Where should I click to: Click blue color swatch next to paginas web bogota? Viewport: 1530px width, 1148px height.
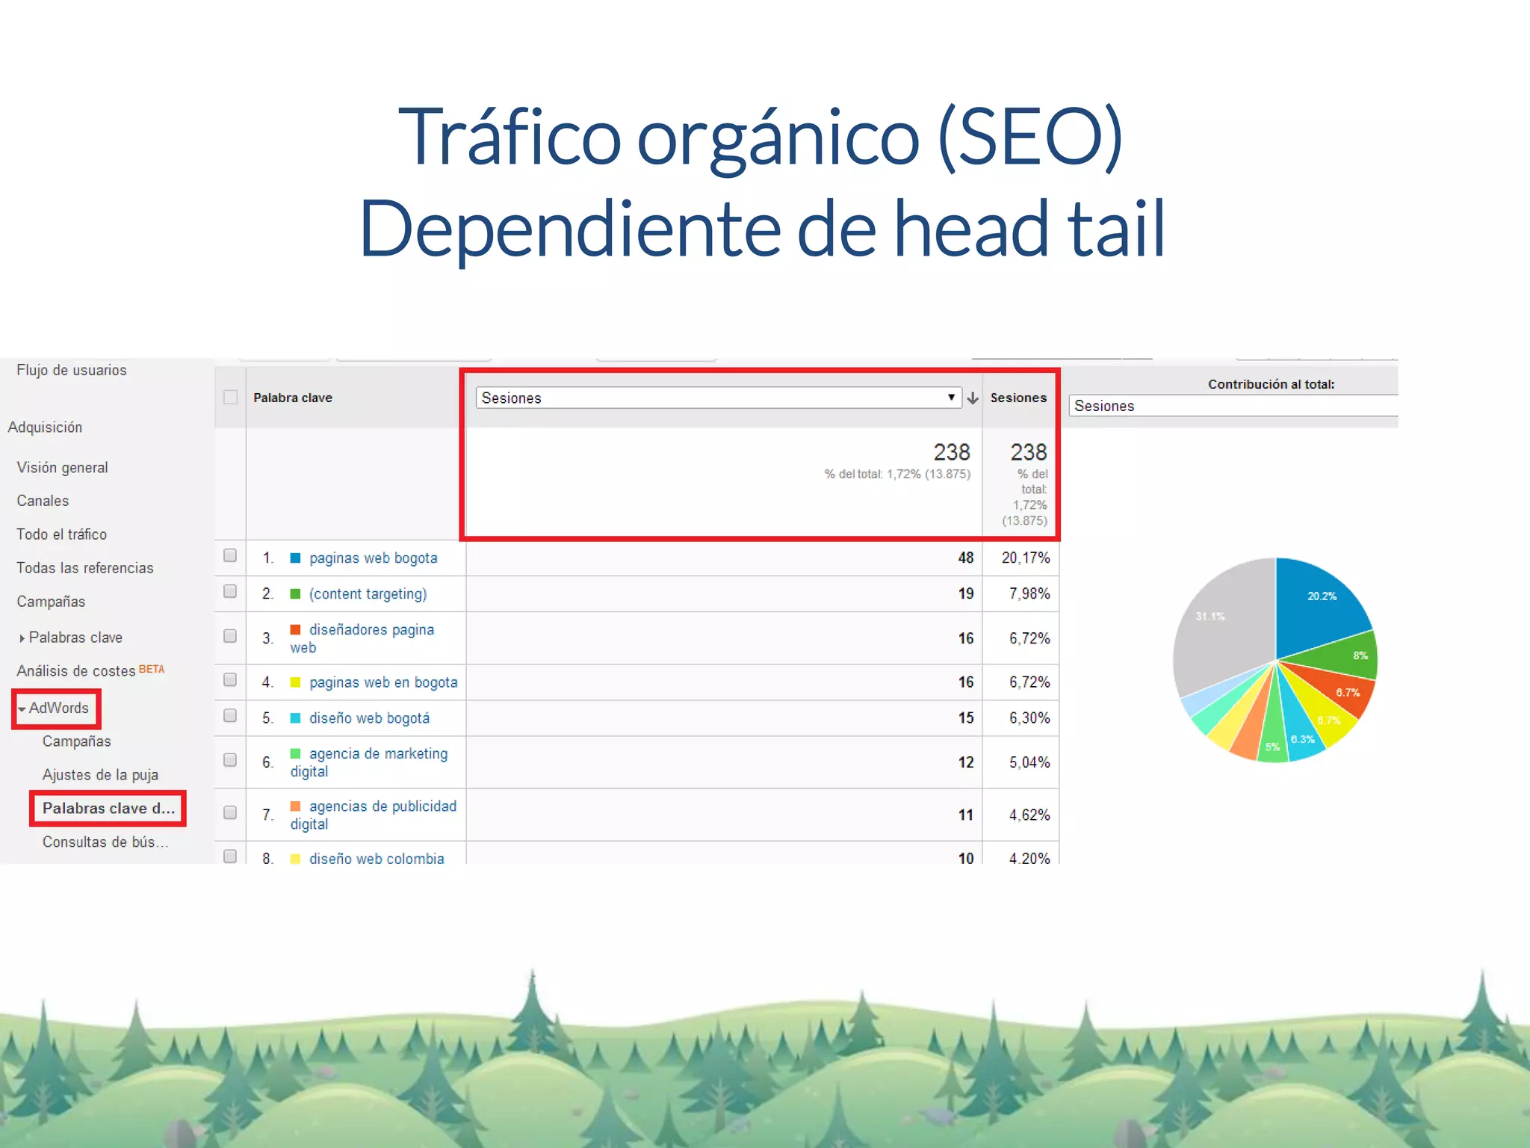(x=295, y=558)
